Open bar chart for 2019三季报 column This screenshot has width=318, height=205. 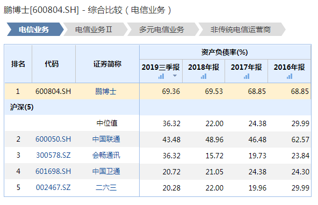161,76
